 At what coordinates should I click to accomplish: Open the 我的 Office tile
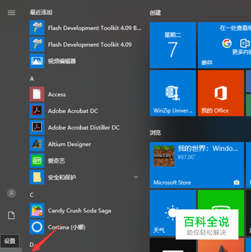[x=221, y=93]
